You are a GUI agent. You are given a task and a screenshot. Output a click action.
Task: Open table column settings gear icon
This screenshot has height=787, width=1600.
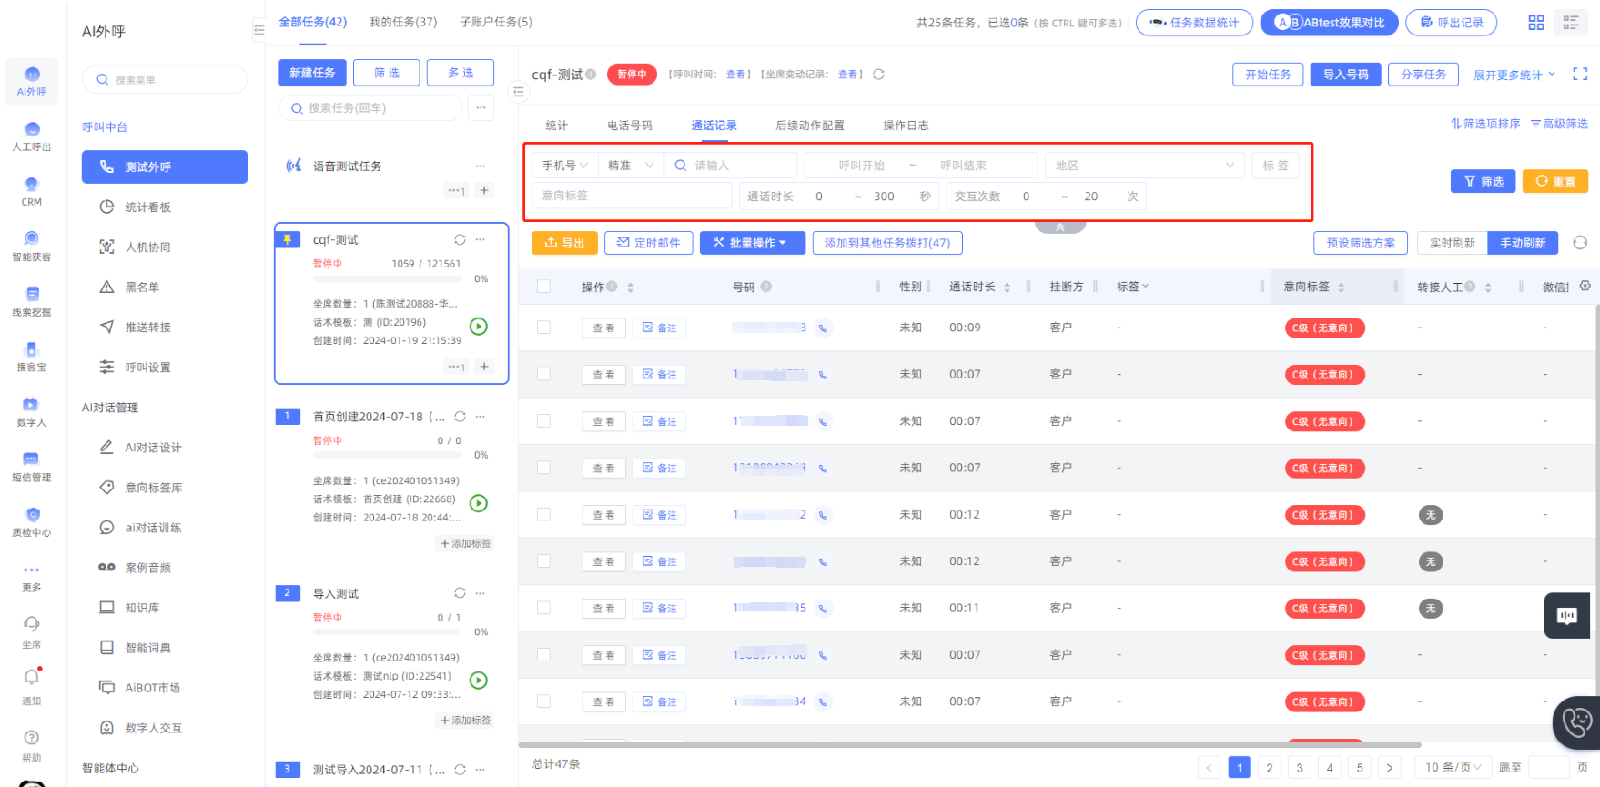(1585, 286)
